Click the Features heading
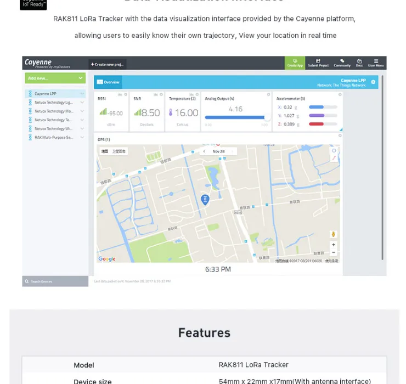 pos(204,333)
